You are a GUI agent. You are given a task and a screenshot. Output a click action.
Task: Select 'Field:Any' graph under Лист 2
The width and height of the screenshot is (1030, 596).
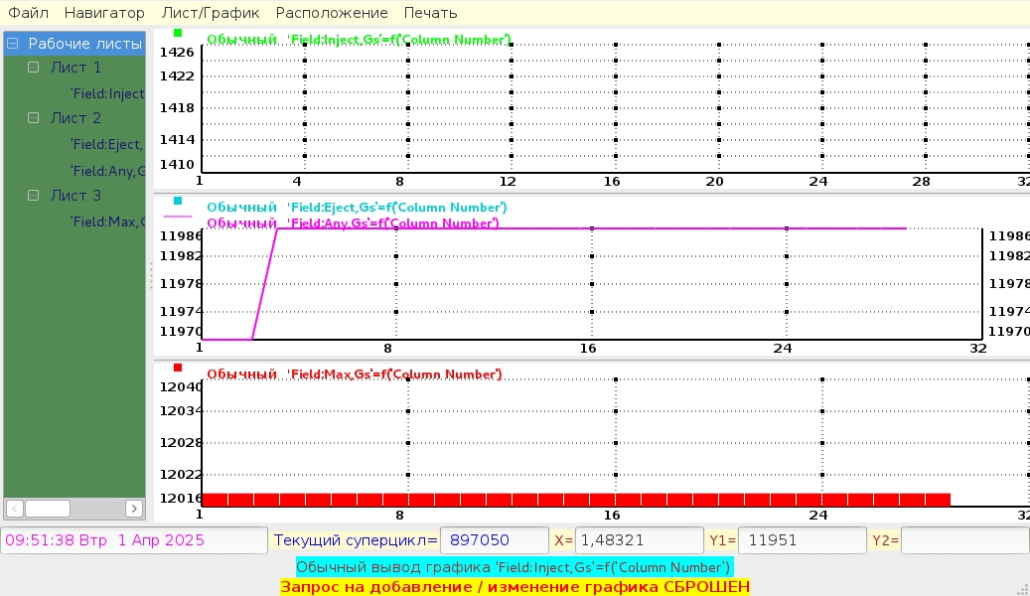pos(107,171)
